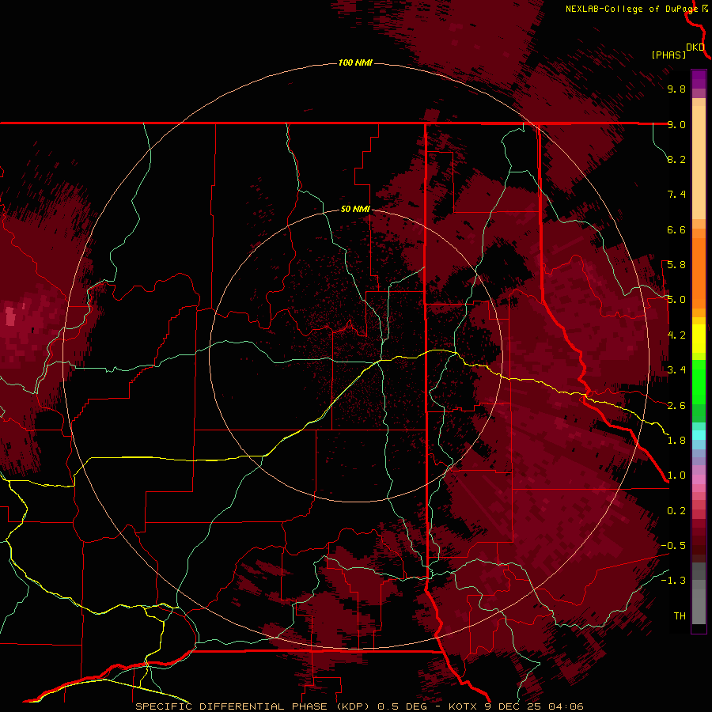Click the 1.8 scale value
The width and height of the screenshot is (712, 712).
(676, 441)
